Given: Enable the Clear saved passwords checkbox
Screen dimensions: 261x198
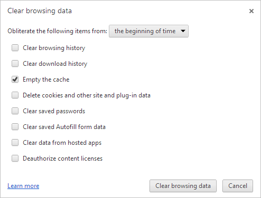Looking at the screenshot, I should (x=15, y=111).
